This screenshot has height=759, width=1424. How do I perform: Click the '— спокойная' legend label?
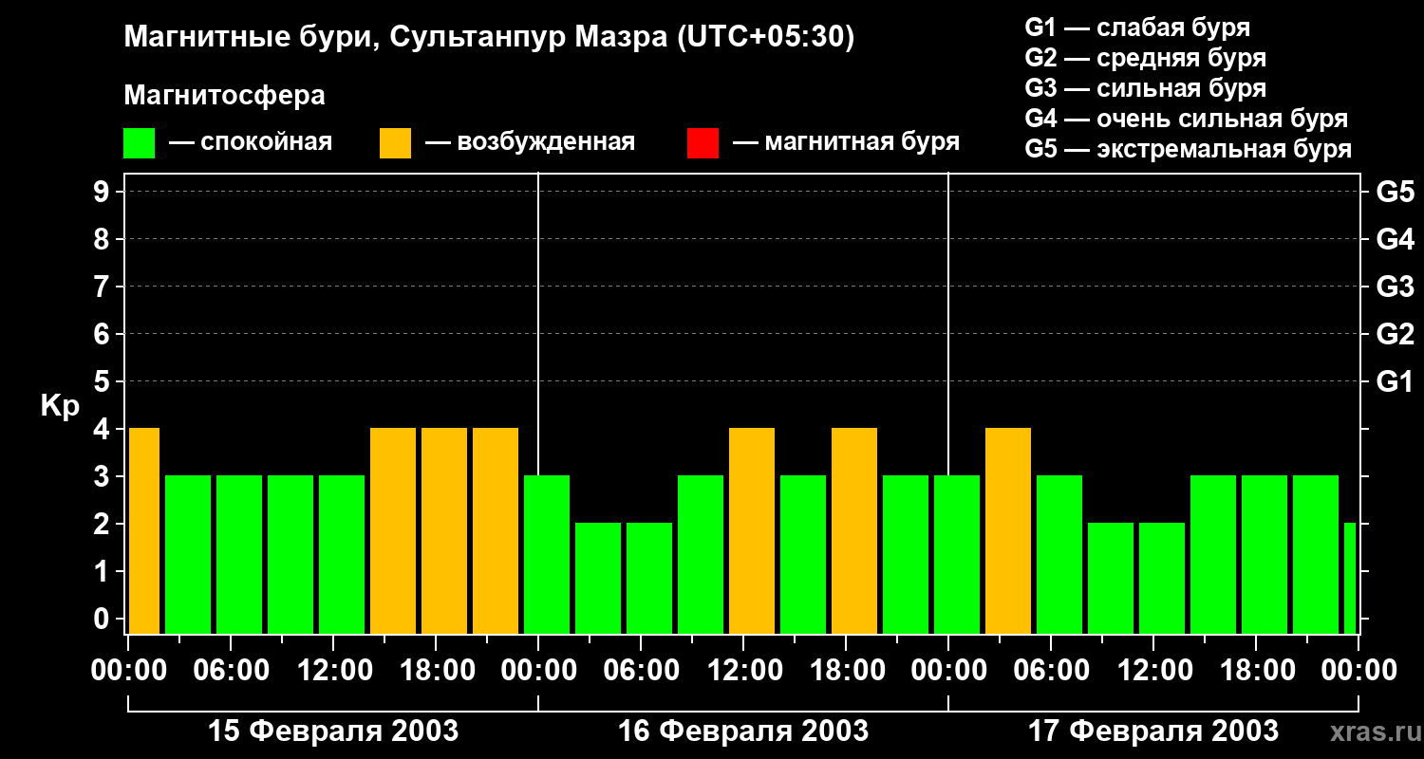coord(251,143)
